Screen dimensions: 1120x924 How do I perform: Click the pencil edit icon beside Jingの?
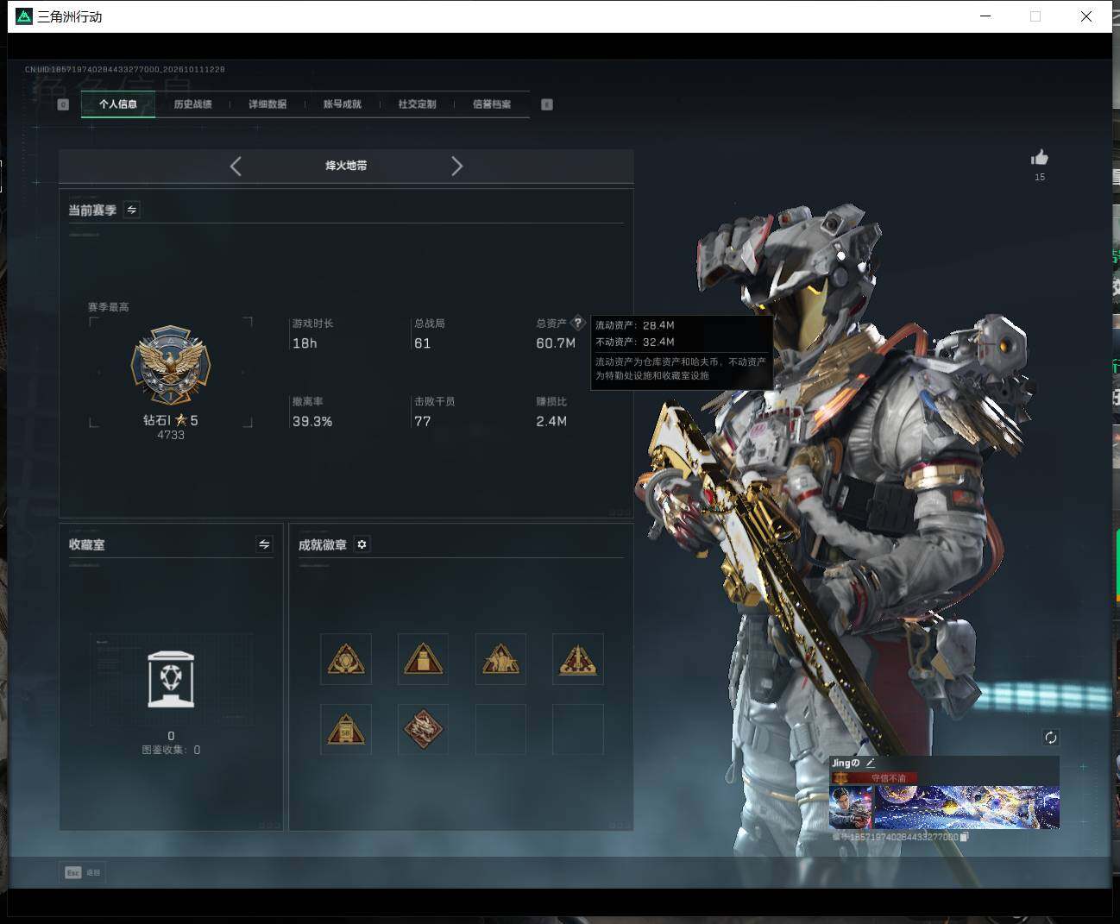pos(871,763)
